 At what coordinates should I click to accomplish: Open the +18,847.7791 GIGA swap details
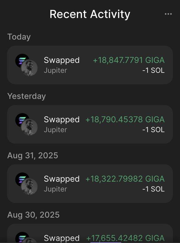coord(90,65)
